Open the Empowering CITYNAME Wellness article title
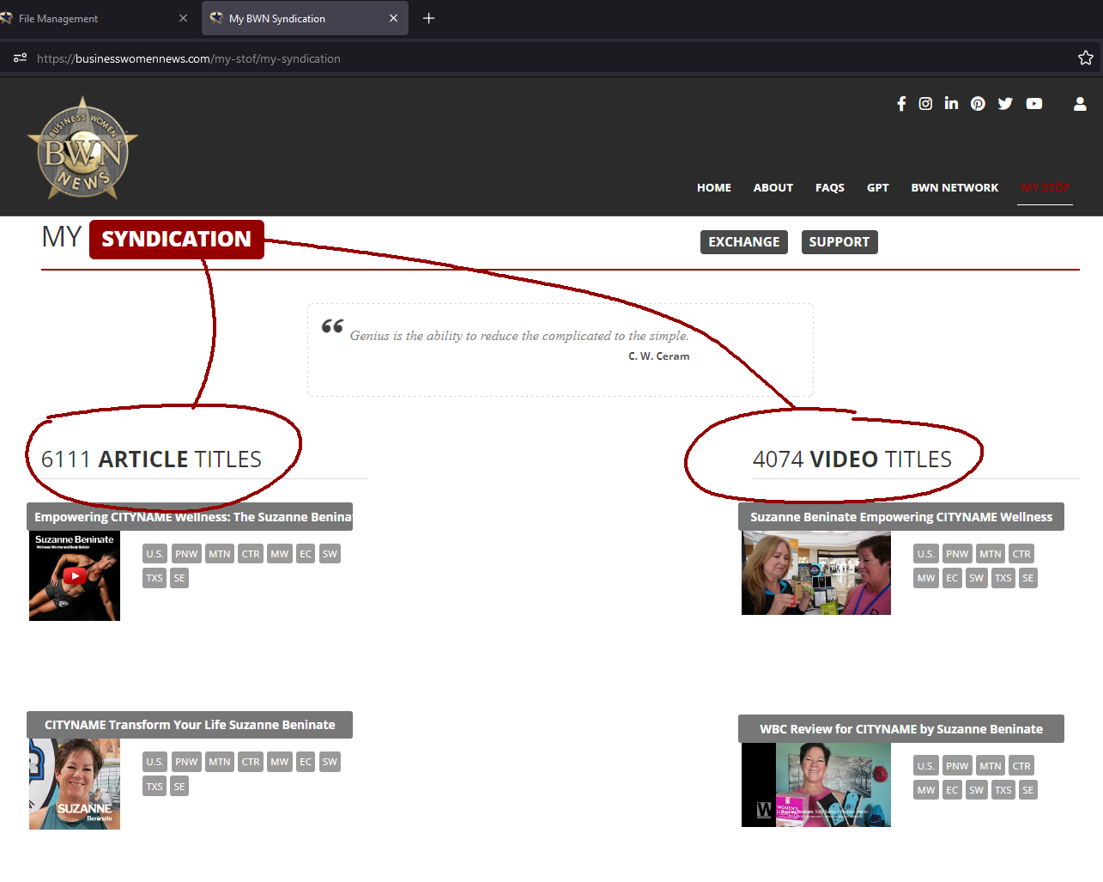The width and height of the screenshot is (1103, 882). [190, 517]
